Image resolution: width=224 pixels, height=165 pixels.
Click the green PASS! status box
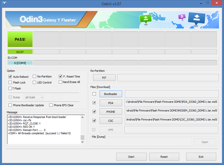20,39
